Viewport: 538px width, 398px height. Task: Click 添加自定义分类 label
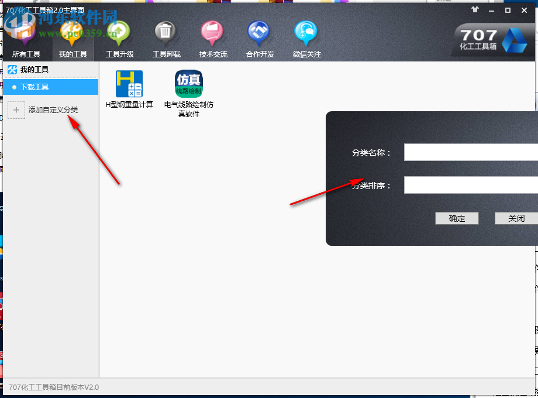point(53,110)
